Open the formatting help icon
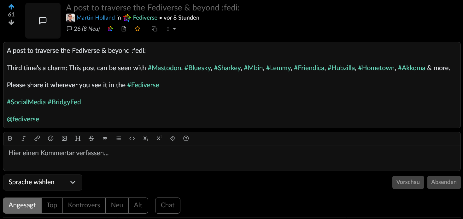The width and height of the screenshot is (463, 219). click(186, 138)
